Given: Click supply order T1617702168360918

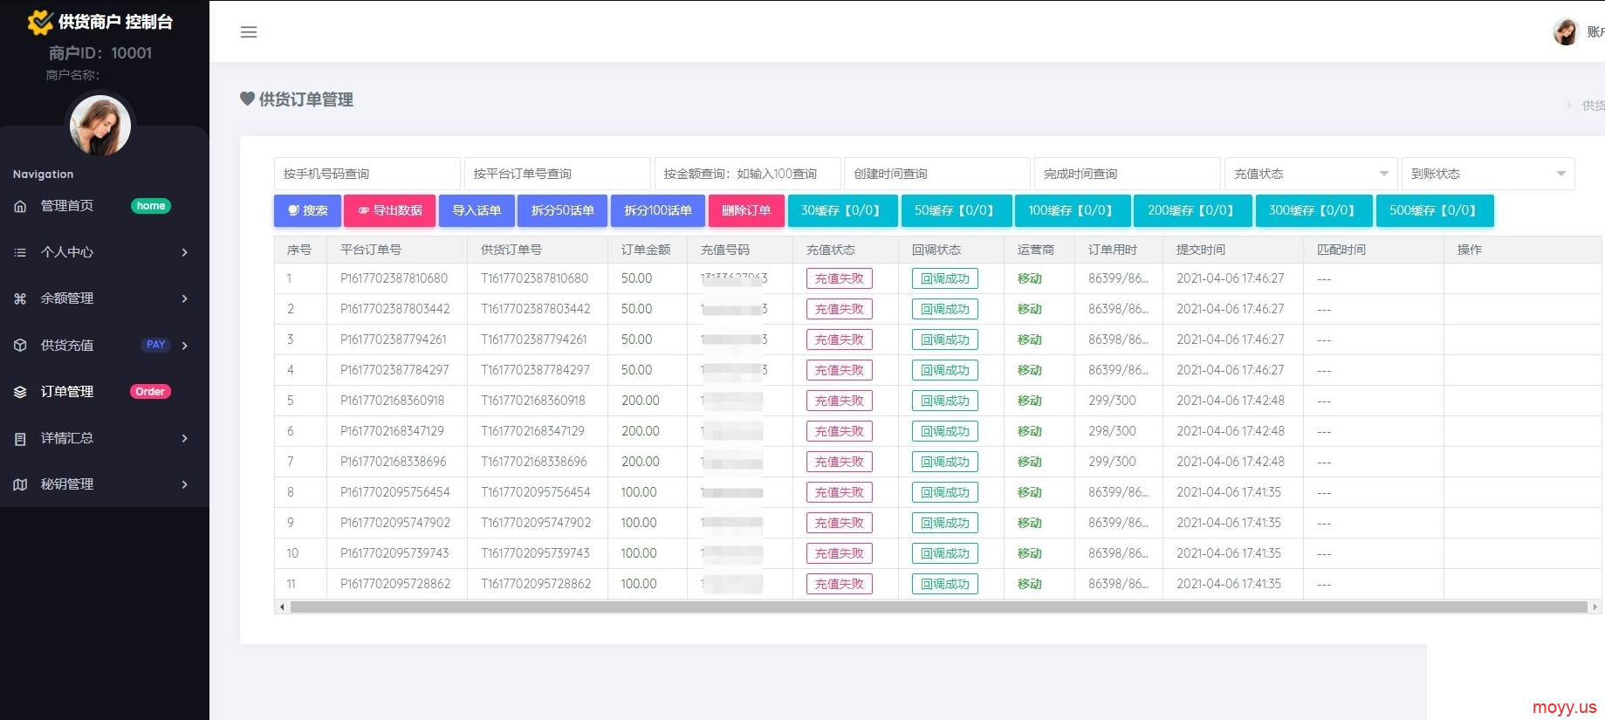Looking at the screenshot, I should pyautogui.click(x=533, y=401).
